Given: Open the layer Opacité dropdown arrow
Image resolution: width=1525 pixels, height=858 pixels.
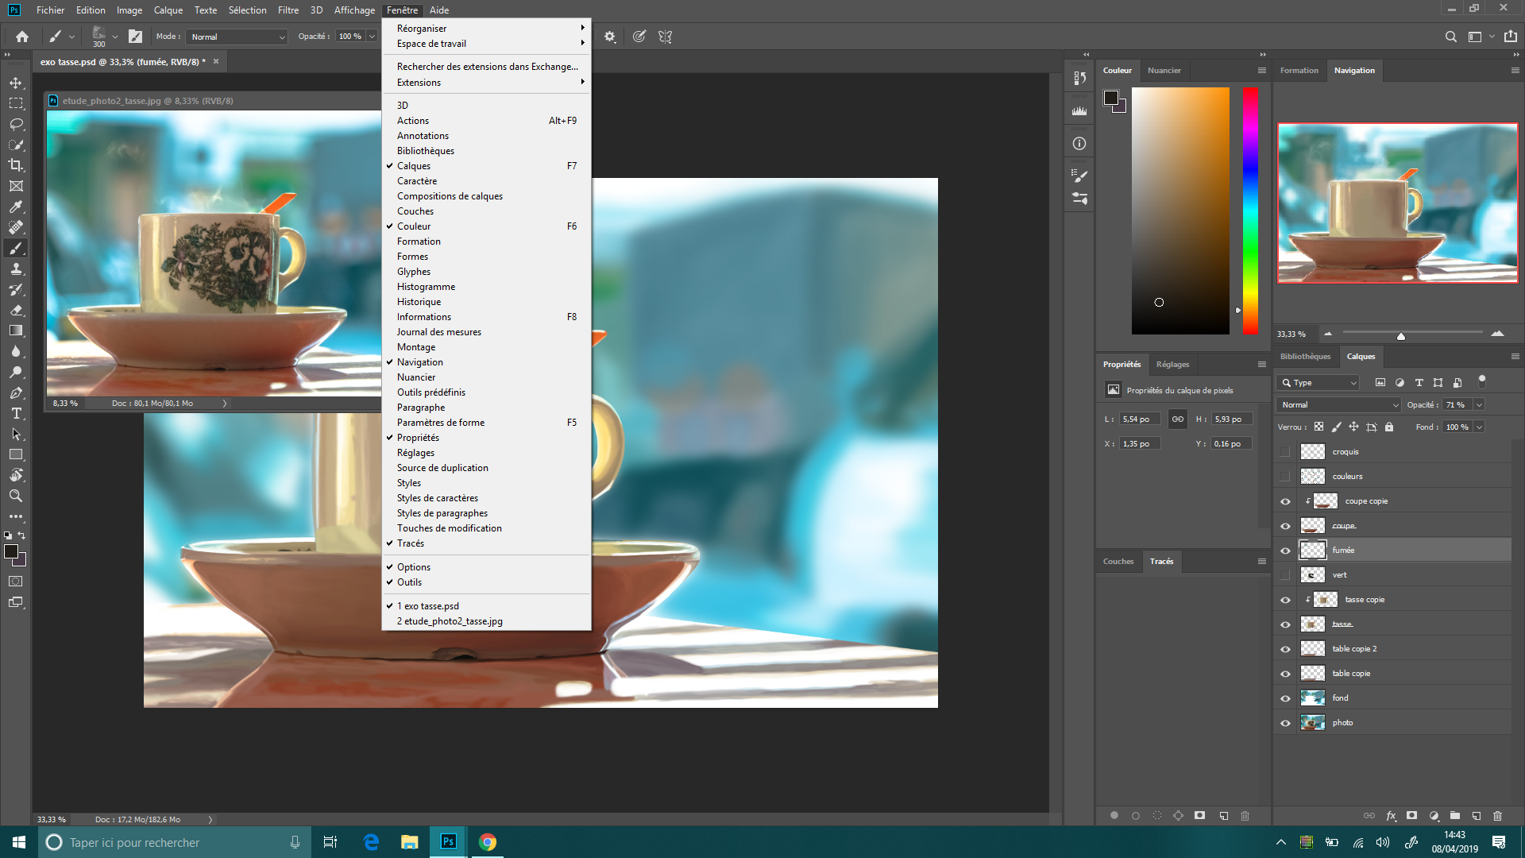Looking at the screenshot, I should [x=1479, y=405].
